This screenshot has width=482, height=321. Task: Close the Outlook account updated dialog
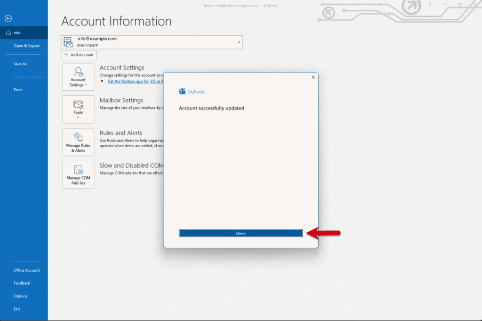pos(313,77)
